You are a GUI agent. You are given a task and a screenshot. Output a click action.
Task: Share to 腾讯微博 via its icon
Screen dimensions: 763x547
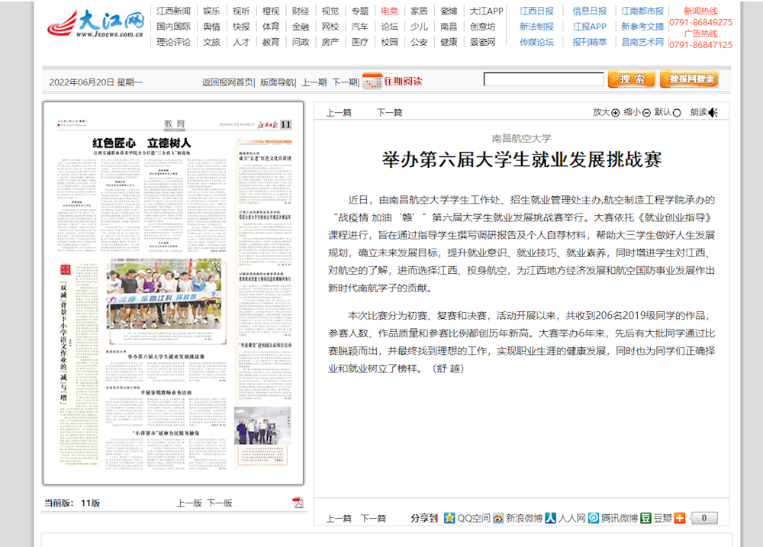(x=594, y=518)
